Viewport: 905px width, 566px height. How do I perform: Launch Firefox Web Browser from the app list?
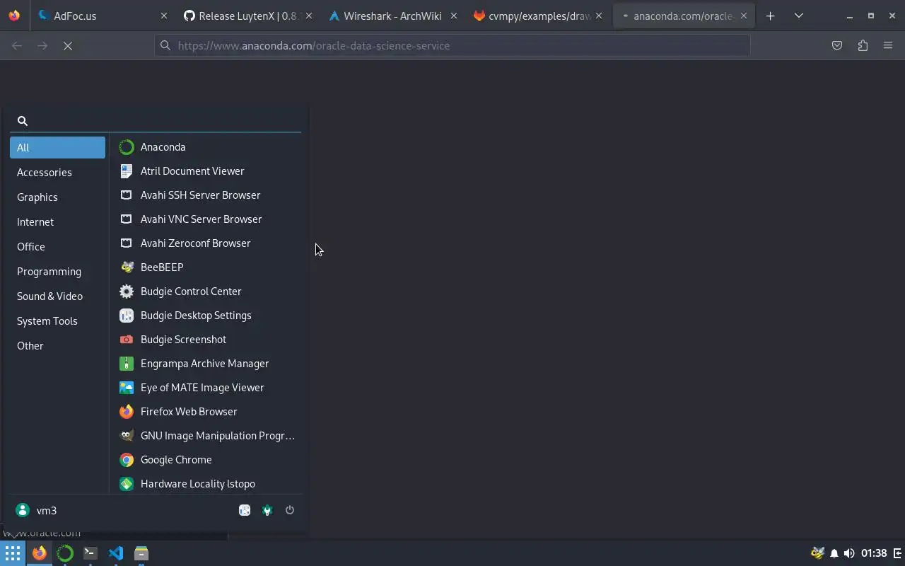coord(206,412)
